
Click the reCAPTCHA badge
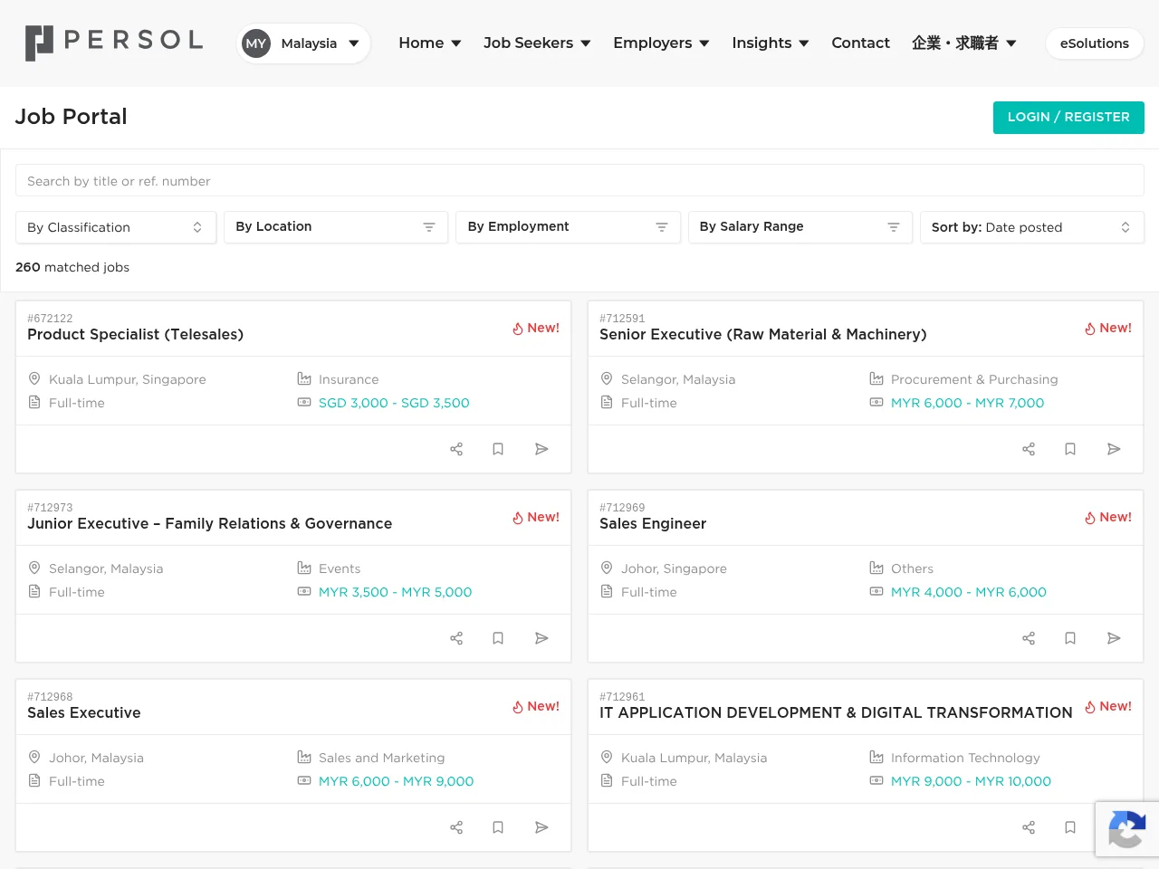tap(1126, 829)
